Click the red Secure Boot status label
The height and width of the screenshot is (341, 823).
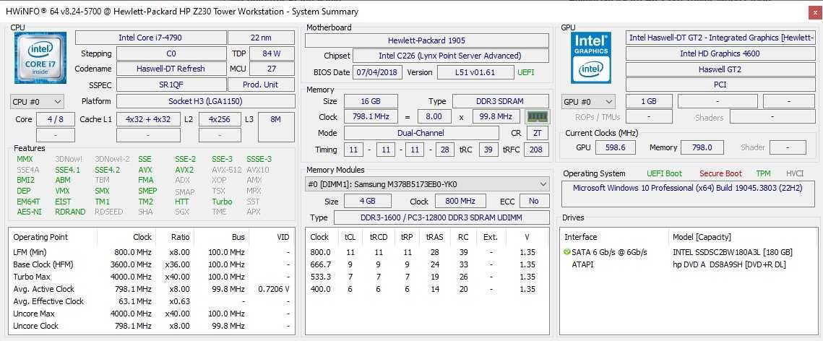pos(720,173)
